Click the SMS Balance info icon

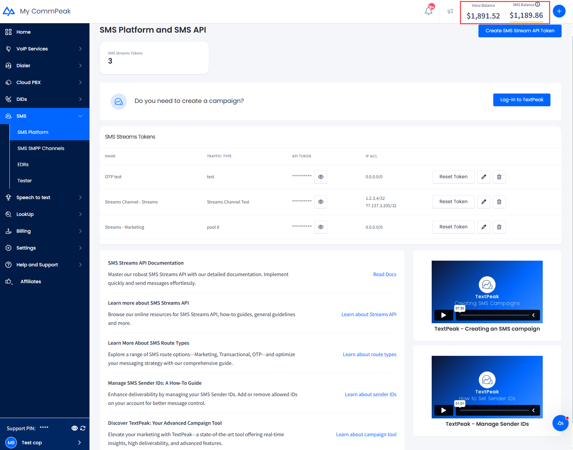[538, 5]
